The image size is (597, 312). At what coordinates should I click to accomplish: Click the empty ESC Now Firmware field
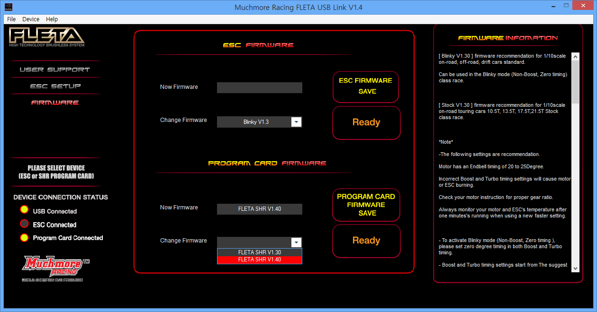click(x=260, y=87)
